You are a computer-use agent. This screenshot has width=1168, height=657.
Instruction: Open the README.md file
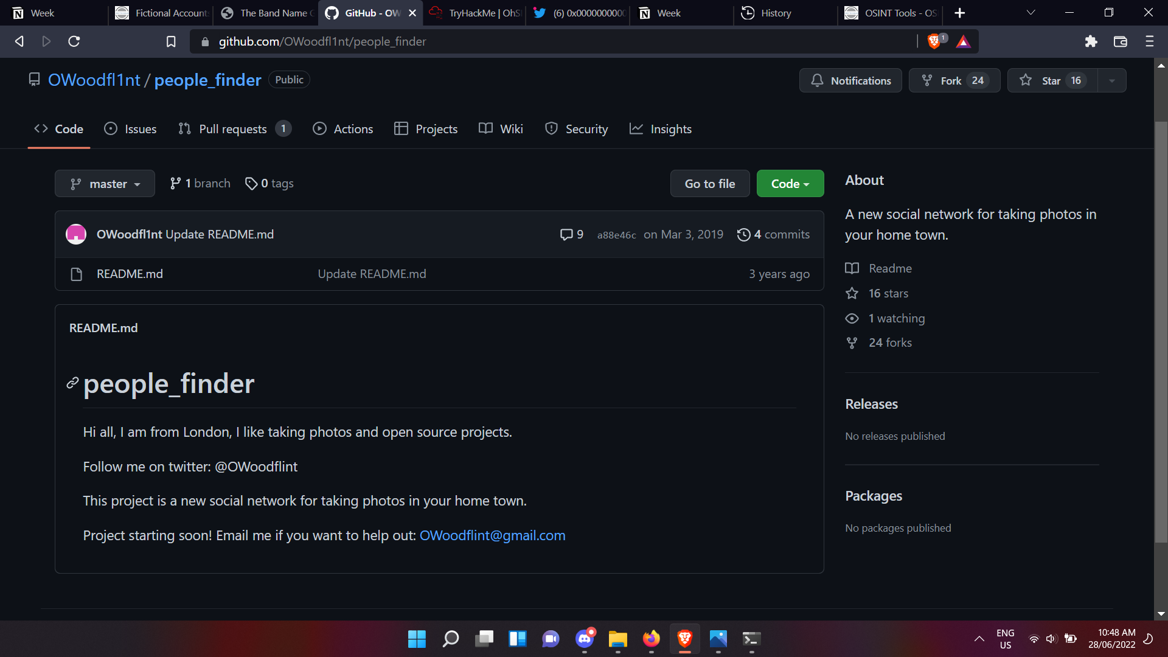[130, 274]
